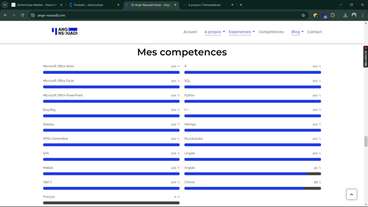Expand the Experiences dropdown arrow

[254, 32]
